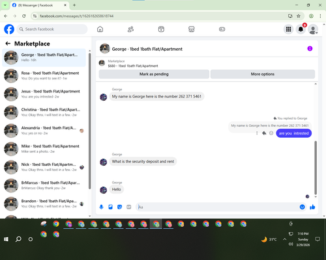Open the Rosa conversation
This screenshot has height=260, width=326.
[x=44, y=75]
